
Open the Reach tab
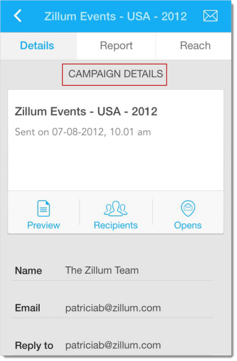point(194,46)
